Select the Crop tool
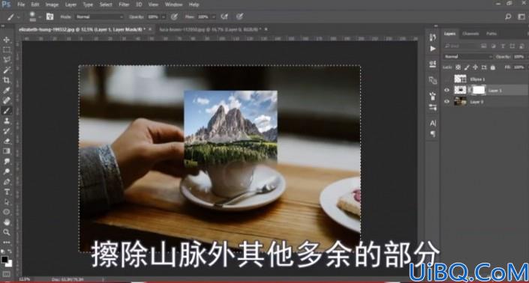This screenshot has width=529, height=283. pos(7,80)
